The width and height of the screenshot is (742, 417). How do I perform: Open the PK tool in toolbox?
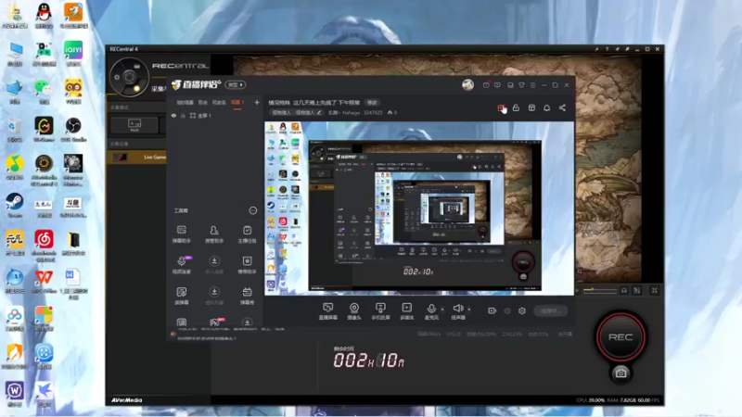(x=215, y=322)
